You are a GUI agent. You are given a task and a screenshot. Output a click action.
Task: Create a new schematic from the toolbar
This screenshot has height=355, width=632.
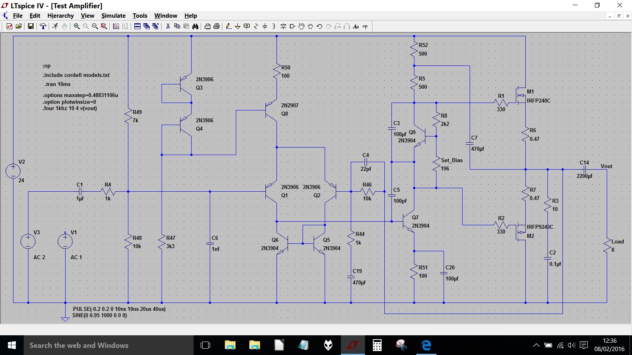[9, 26]
